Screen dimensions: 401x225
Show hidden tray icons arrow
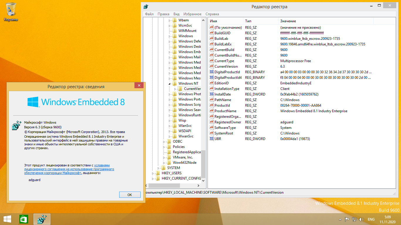click(x=340, y=219)
